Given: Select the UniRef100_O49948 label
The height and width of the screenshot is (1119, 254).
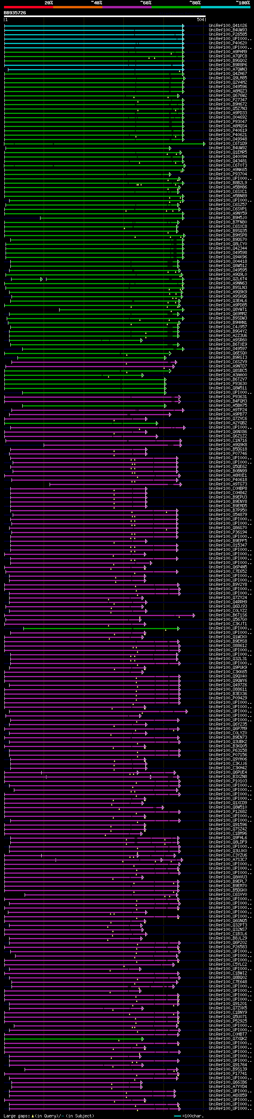Looking at the screenshot, I should (228, 139).
